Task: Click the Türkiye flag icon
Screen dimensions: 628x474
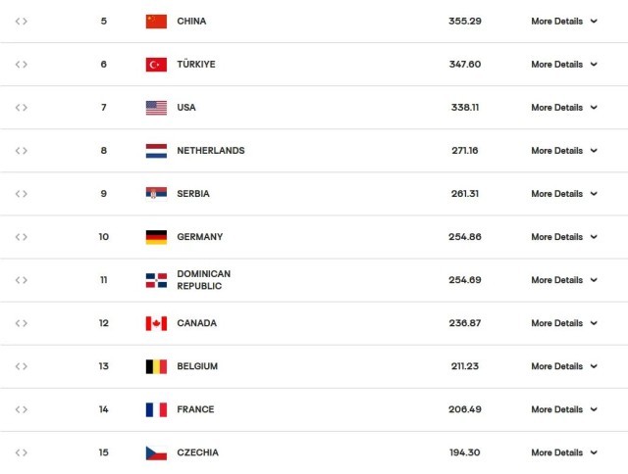Action: click(x=156, y=65)
